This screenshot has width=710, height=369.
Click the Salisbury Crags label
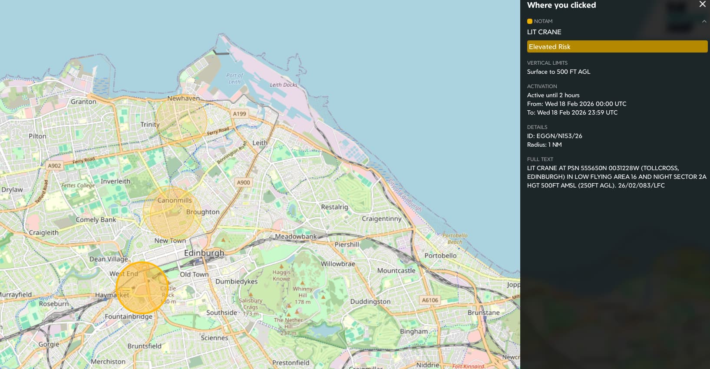251,303
